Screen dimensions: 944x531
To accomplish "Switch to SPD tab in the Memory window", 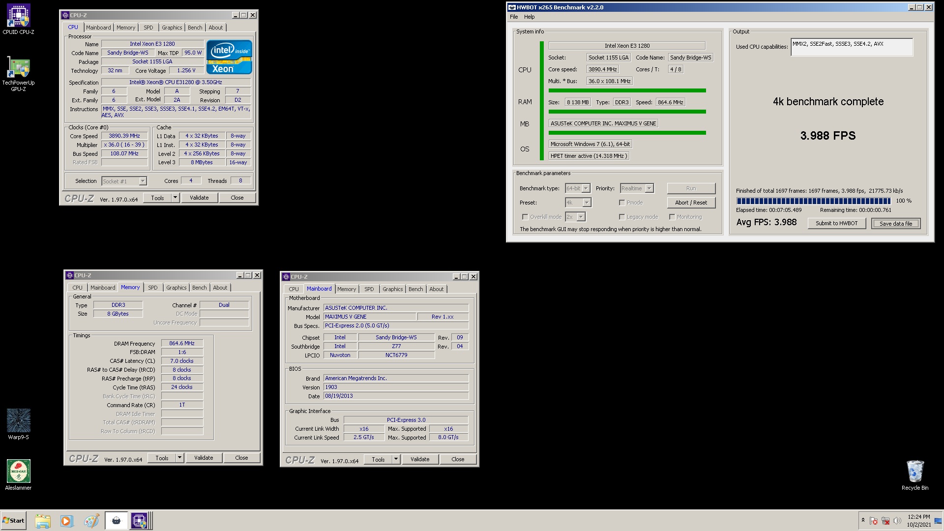I will (x=153, y=288).
